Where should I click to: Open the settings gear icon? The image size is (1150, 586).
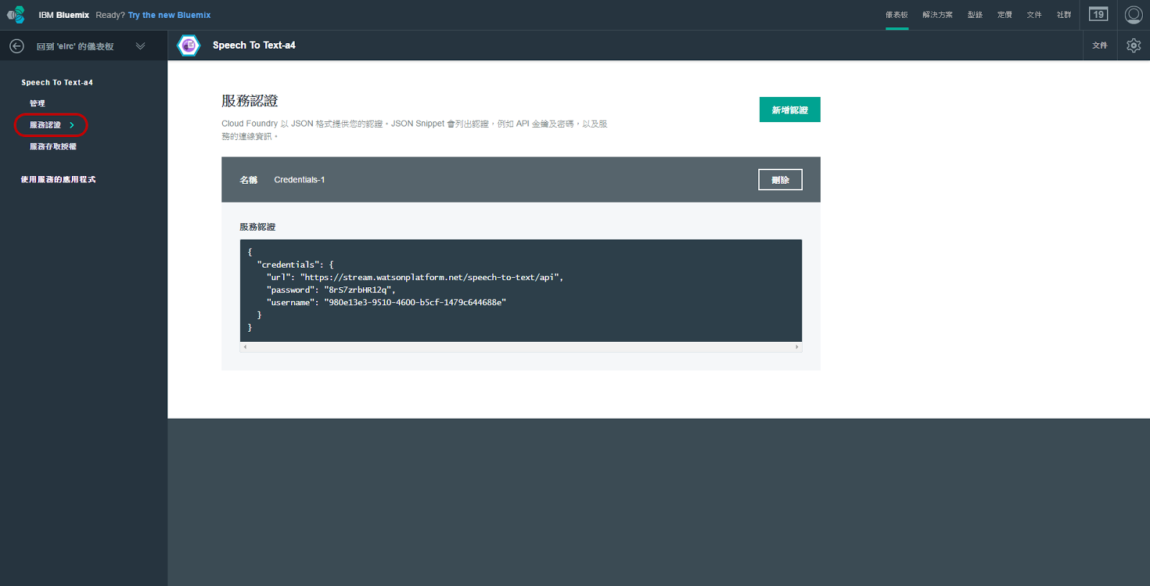pyautogui.click(x=1133, y=45)
